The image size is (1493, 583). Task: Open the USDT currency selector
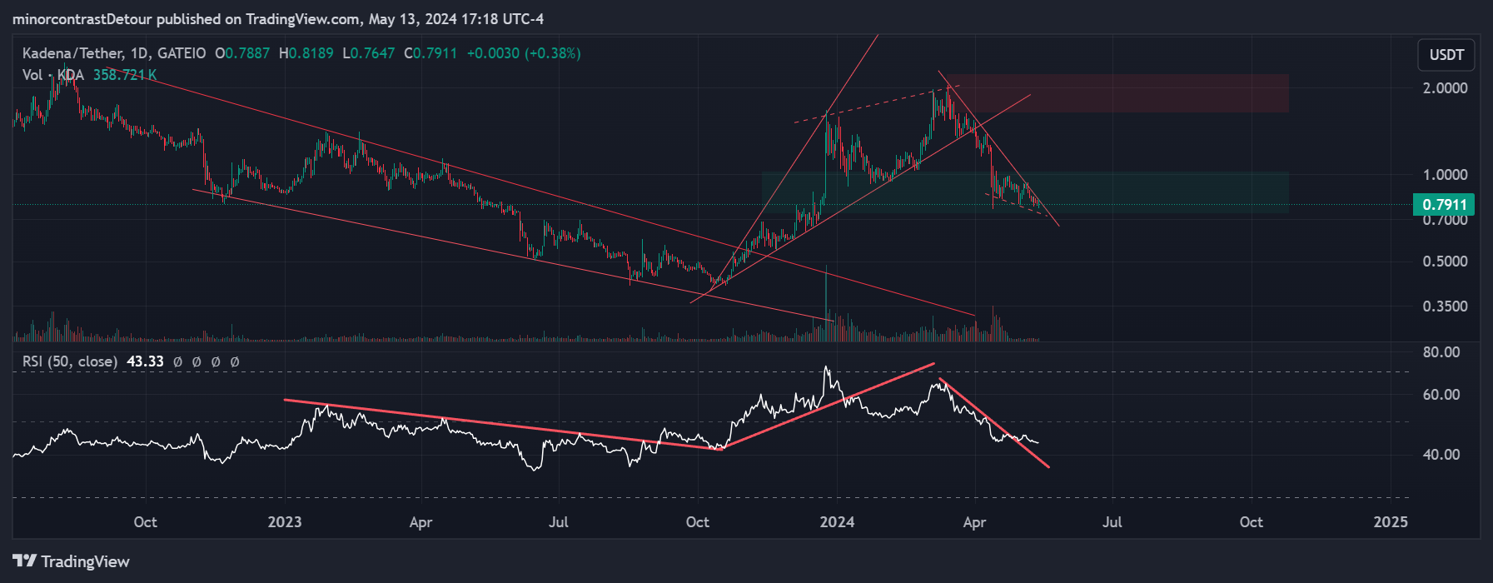(x=1446, y=55)
